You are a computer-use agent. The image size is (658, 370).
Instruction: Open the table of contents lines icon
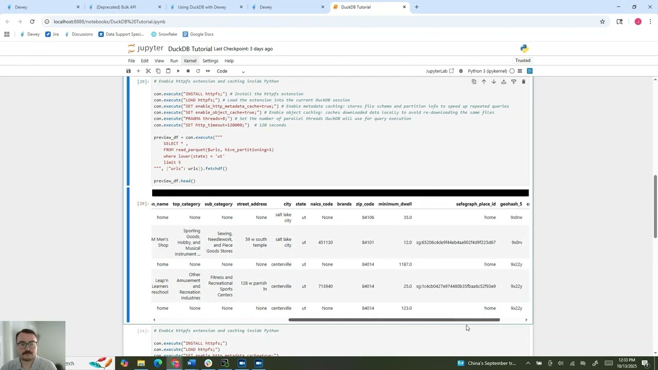[520, 71]
